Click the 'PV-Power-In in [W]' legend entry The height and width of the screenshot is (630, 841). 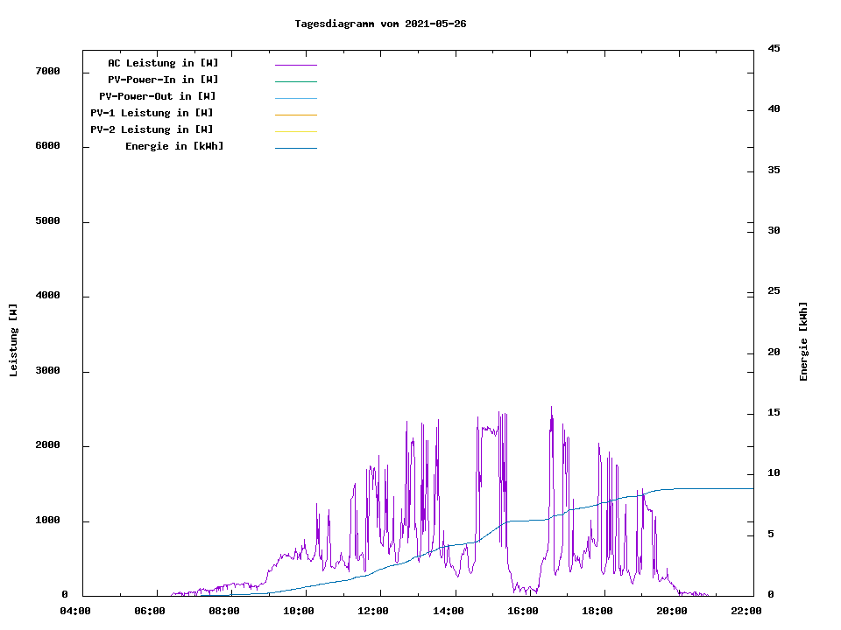pos(163,80)
